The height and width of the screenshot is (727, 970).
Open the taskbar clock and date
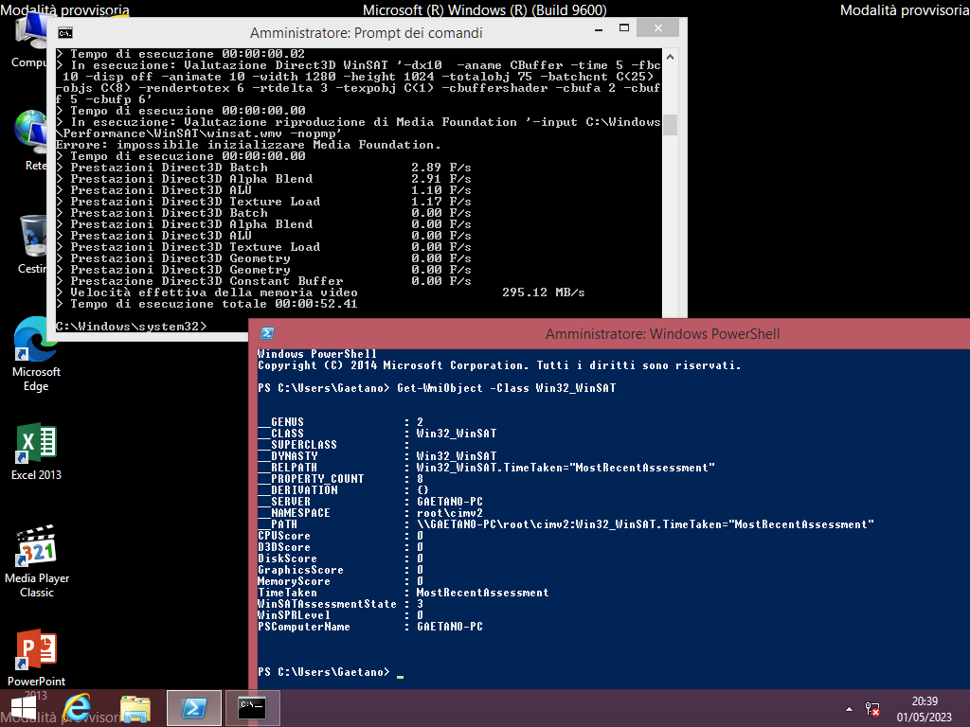coord(925,708)
